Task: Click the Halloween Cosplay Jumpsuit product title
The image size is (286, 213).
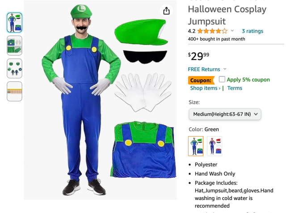Action: (227, 15)
